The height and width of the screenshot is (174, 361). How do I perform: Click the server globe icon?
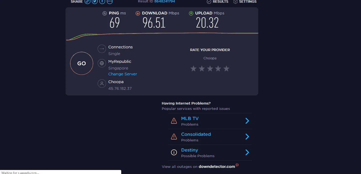tap(102, 63)
